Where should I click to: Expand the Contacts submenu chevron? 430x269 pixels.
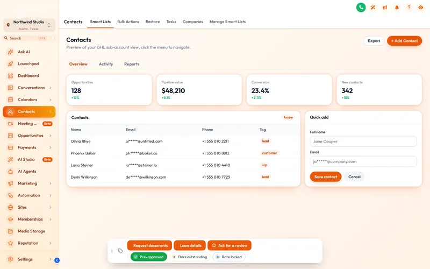tap(51, 112)
